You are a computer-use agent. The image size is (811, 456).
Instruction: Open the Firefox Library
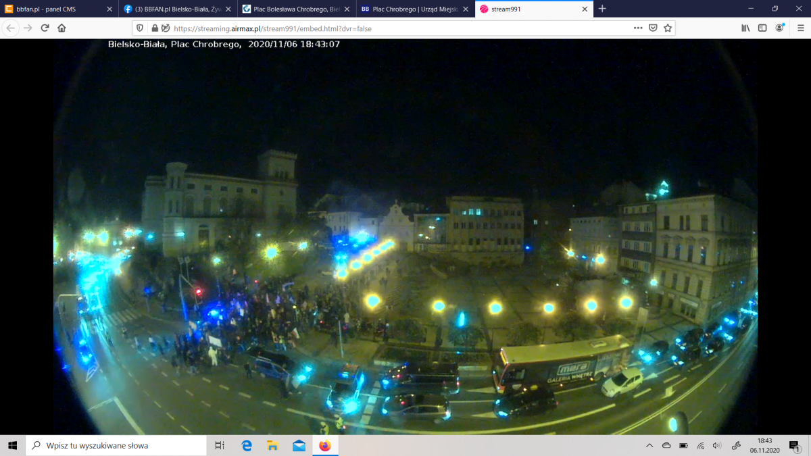746,28
